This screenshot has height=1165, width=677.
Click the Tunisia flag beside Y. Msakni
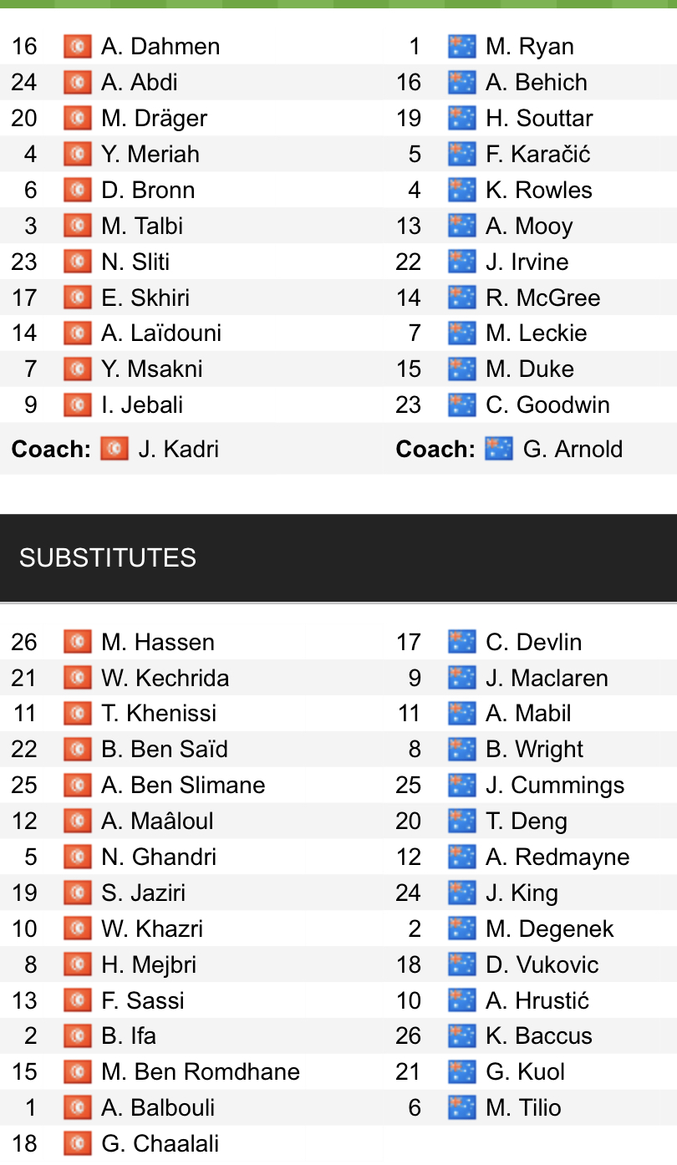coord(77,369)
